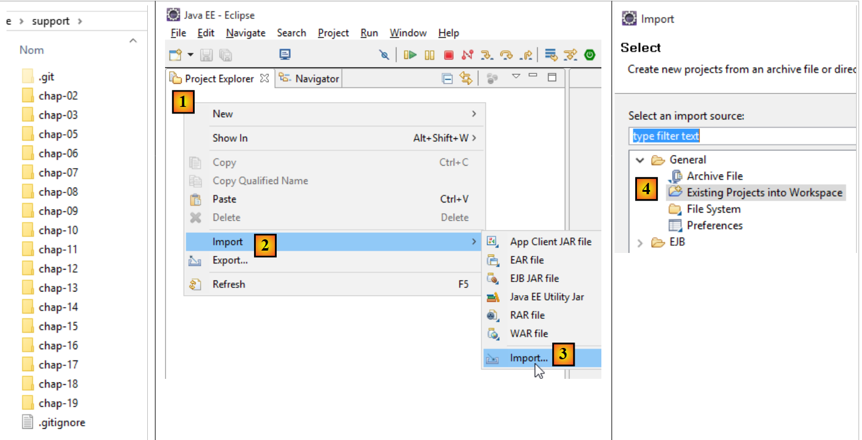Open the Window menu
Screen dimensions: 862x440
click(x=408, y=33)
